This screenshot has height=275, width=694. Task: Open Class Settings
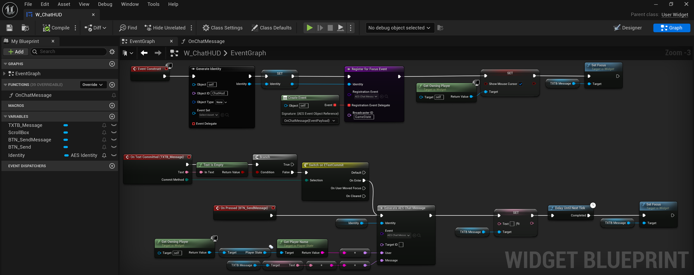pos(222,28)
